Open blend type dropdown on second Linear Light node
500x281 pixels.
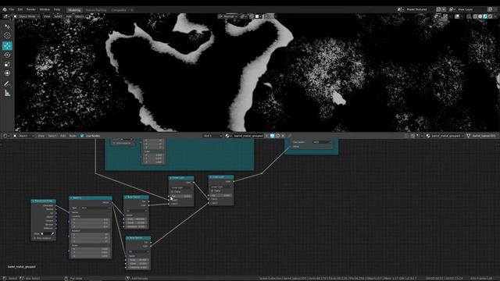[x=221, y=187]
